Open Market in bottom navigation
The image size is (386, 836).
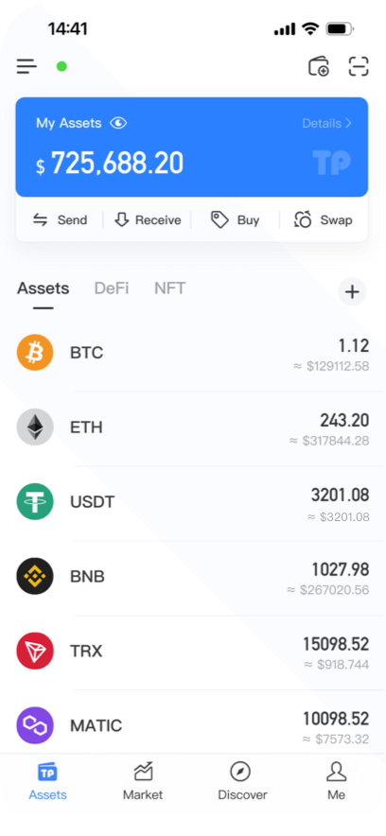pos(143,781)
